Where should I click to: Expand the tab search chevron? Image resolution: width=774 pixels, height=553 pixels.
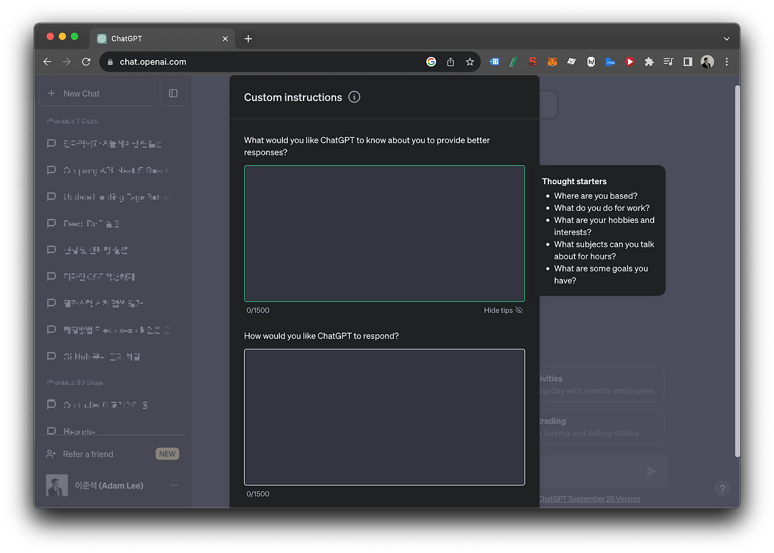point(726,39)
